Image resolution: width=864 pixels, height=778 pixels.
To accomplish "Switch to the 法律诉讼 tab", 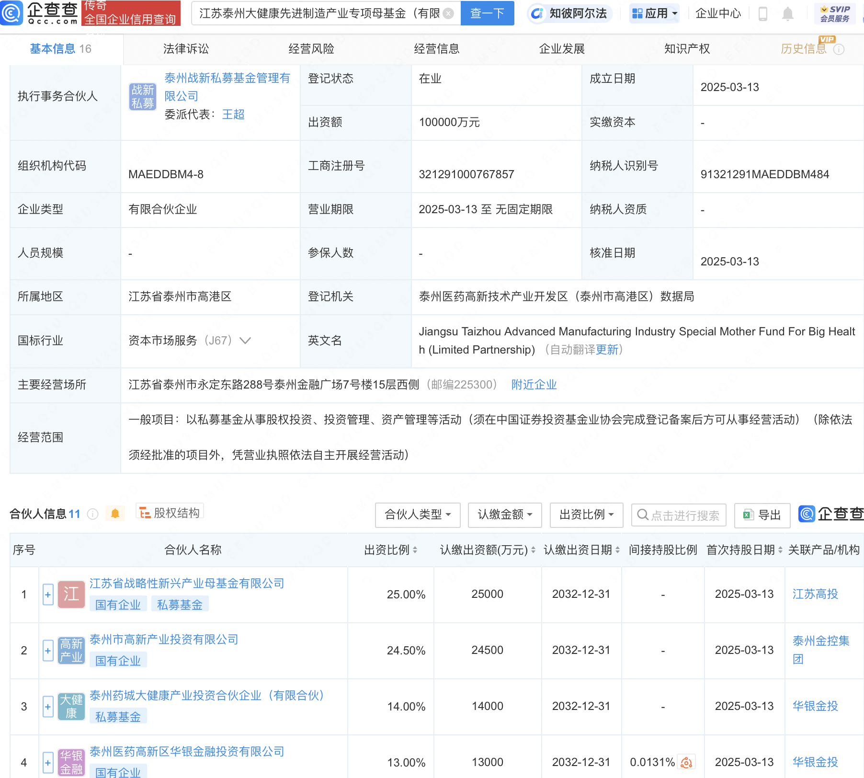I will click(x=186, y=49).
